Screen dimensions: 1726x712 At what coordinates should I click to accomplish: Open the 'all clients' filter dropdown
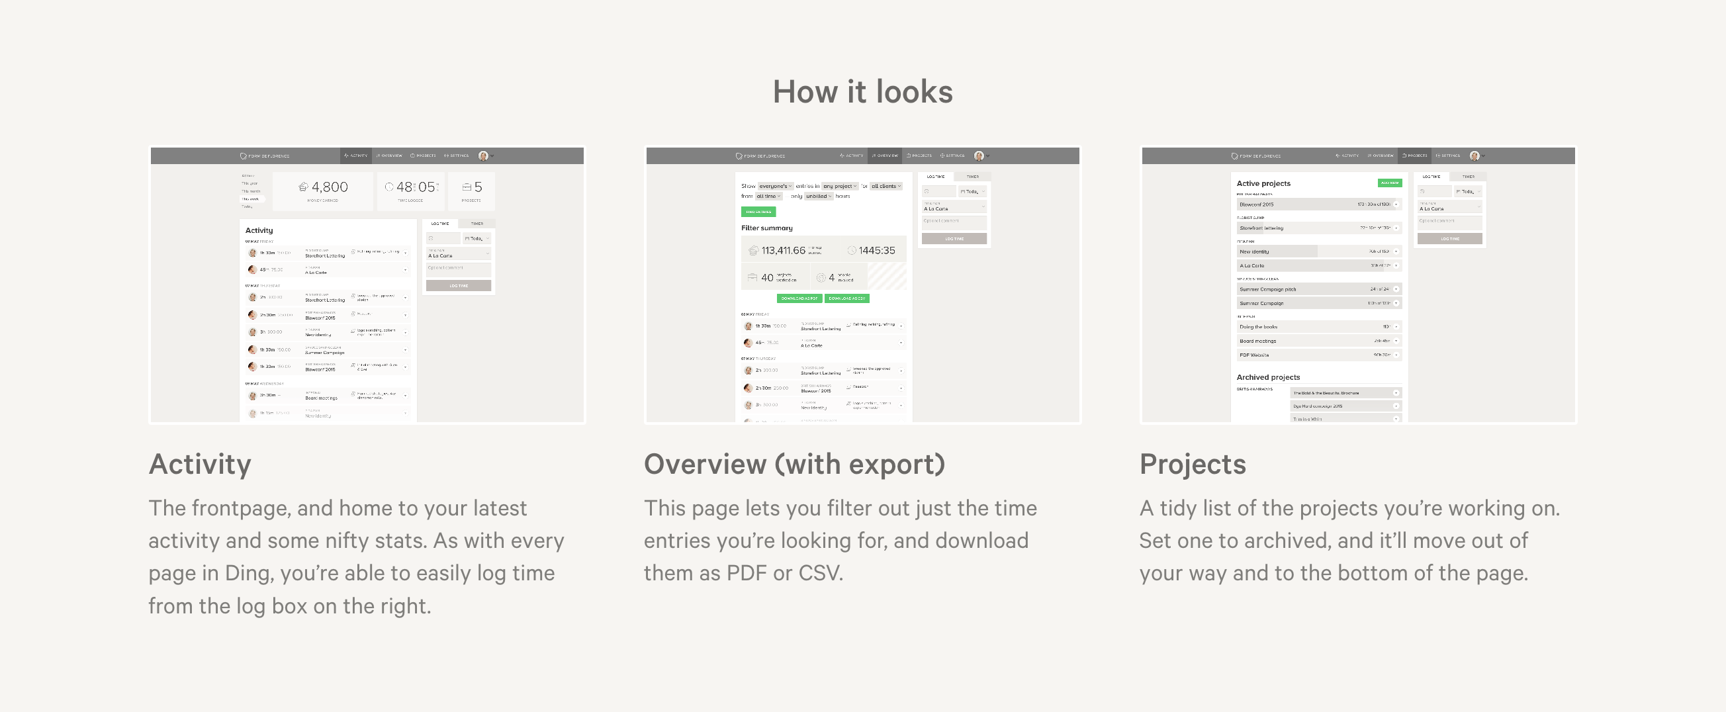click(x=886, y=186)
